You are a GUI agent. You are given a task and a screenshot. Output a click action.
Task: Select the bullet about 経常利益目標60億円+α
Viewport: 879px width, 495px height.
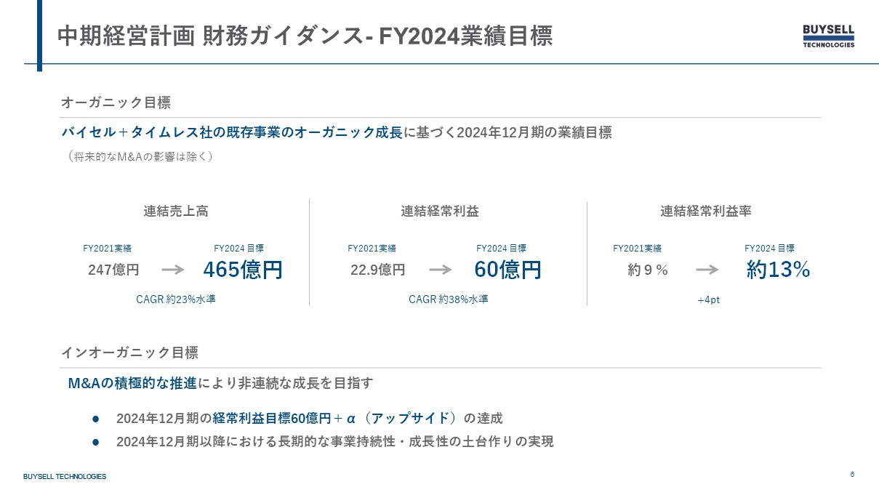pyautogui.click(x=309, y=419)
